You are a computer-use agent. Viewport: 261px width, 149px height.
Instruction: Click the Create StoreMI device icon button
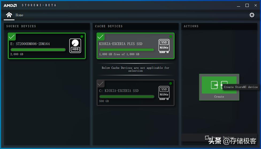tap(219, 85)
